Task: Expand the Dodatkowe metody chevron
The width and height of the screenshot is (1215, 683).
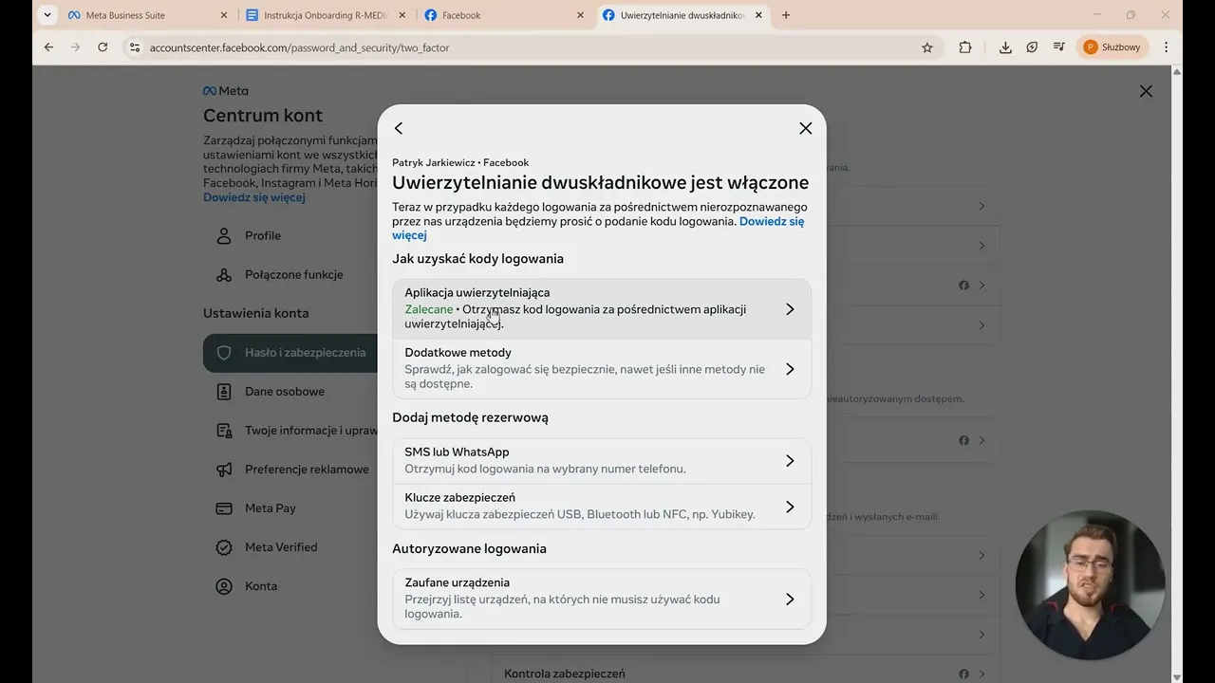Action: 790,369
